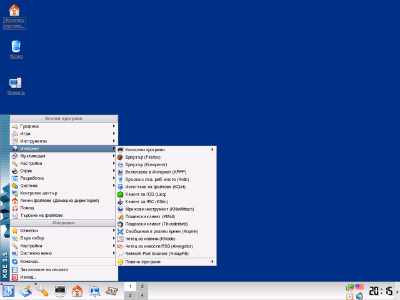Launch Клиент за IRC (KSirc)
Screen dimensions: 400x300
166,201
